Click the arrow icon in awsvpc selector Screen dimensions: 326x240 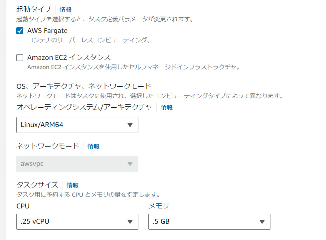point(130,164)
